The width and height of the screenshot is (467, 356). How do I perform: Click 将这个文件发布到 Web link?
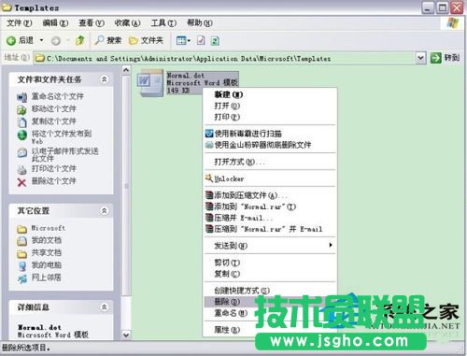62,137
